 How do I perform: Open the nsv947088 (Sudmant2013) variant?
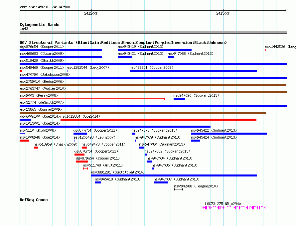pos(171,57)
